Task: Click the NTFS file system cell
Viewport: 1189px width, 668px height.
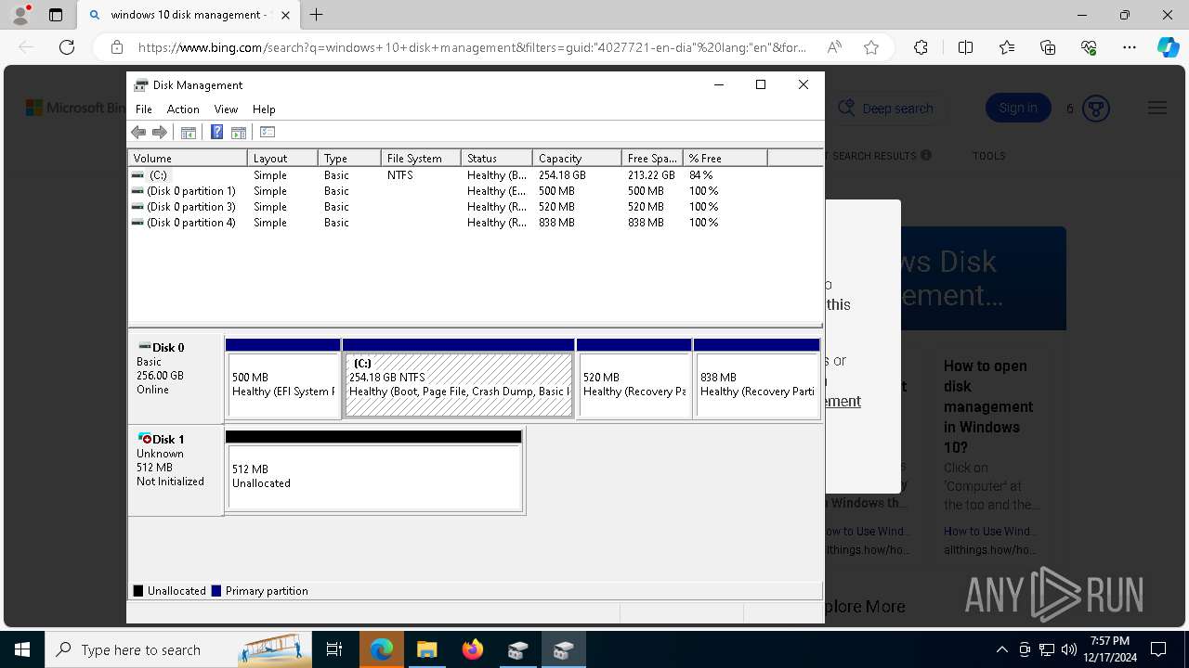Action: point(400,175)
